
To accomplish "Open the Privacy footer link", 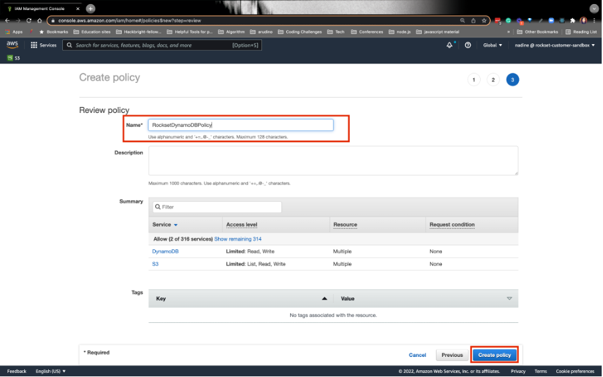I will [518, 371].
